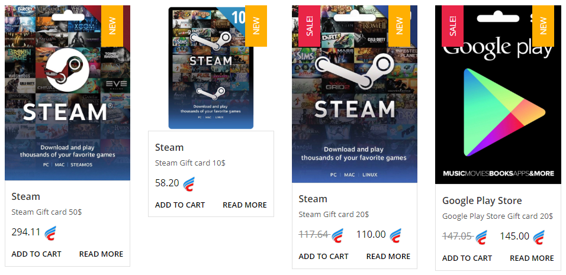The height and width of the screenshot is (275, 566).
Task: Click currency icon beside 58.20 price
Action: (x=189, y=184)
